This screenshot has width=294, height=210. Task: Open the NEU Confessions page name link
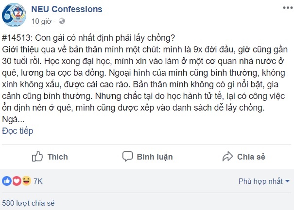point(67,9)
